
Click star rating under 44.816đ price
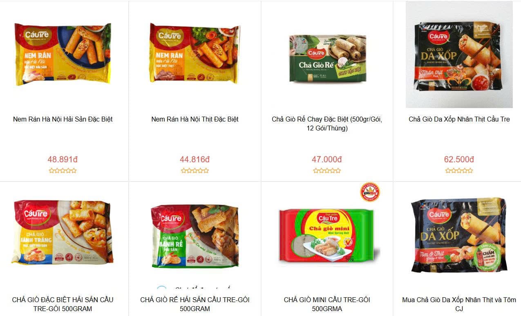pyautogui.click(x=195, y=171)
